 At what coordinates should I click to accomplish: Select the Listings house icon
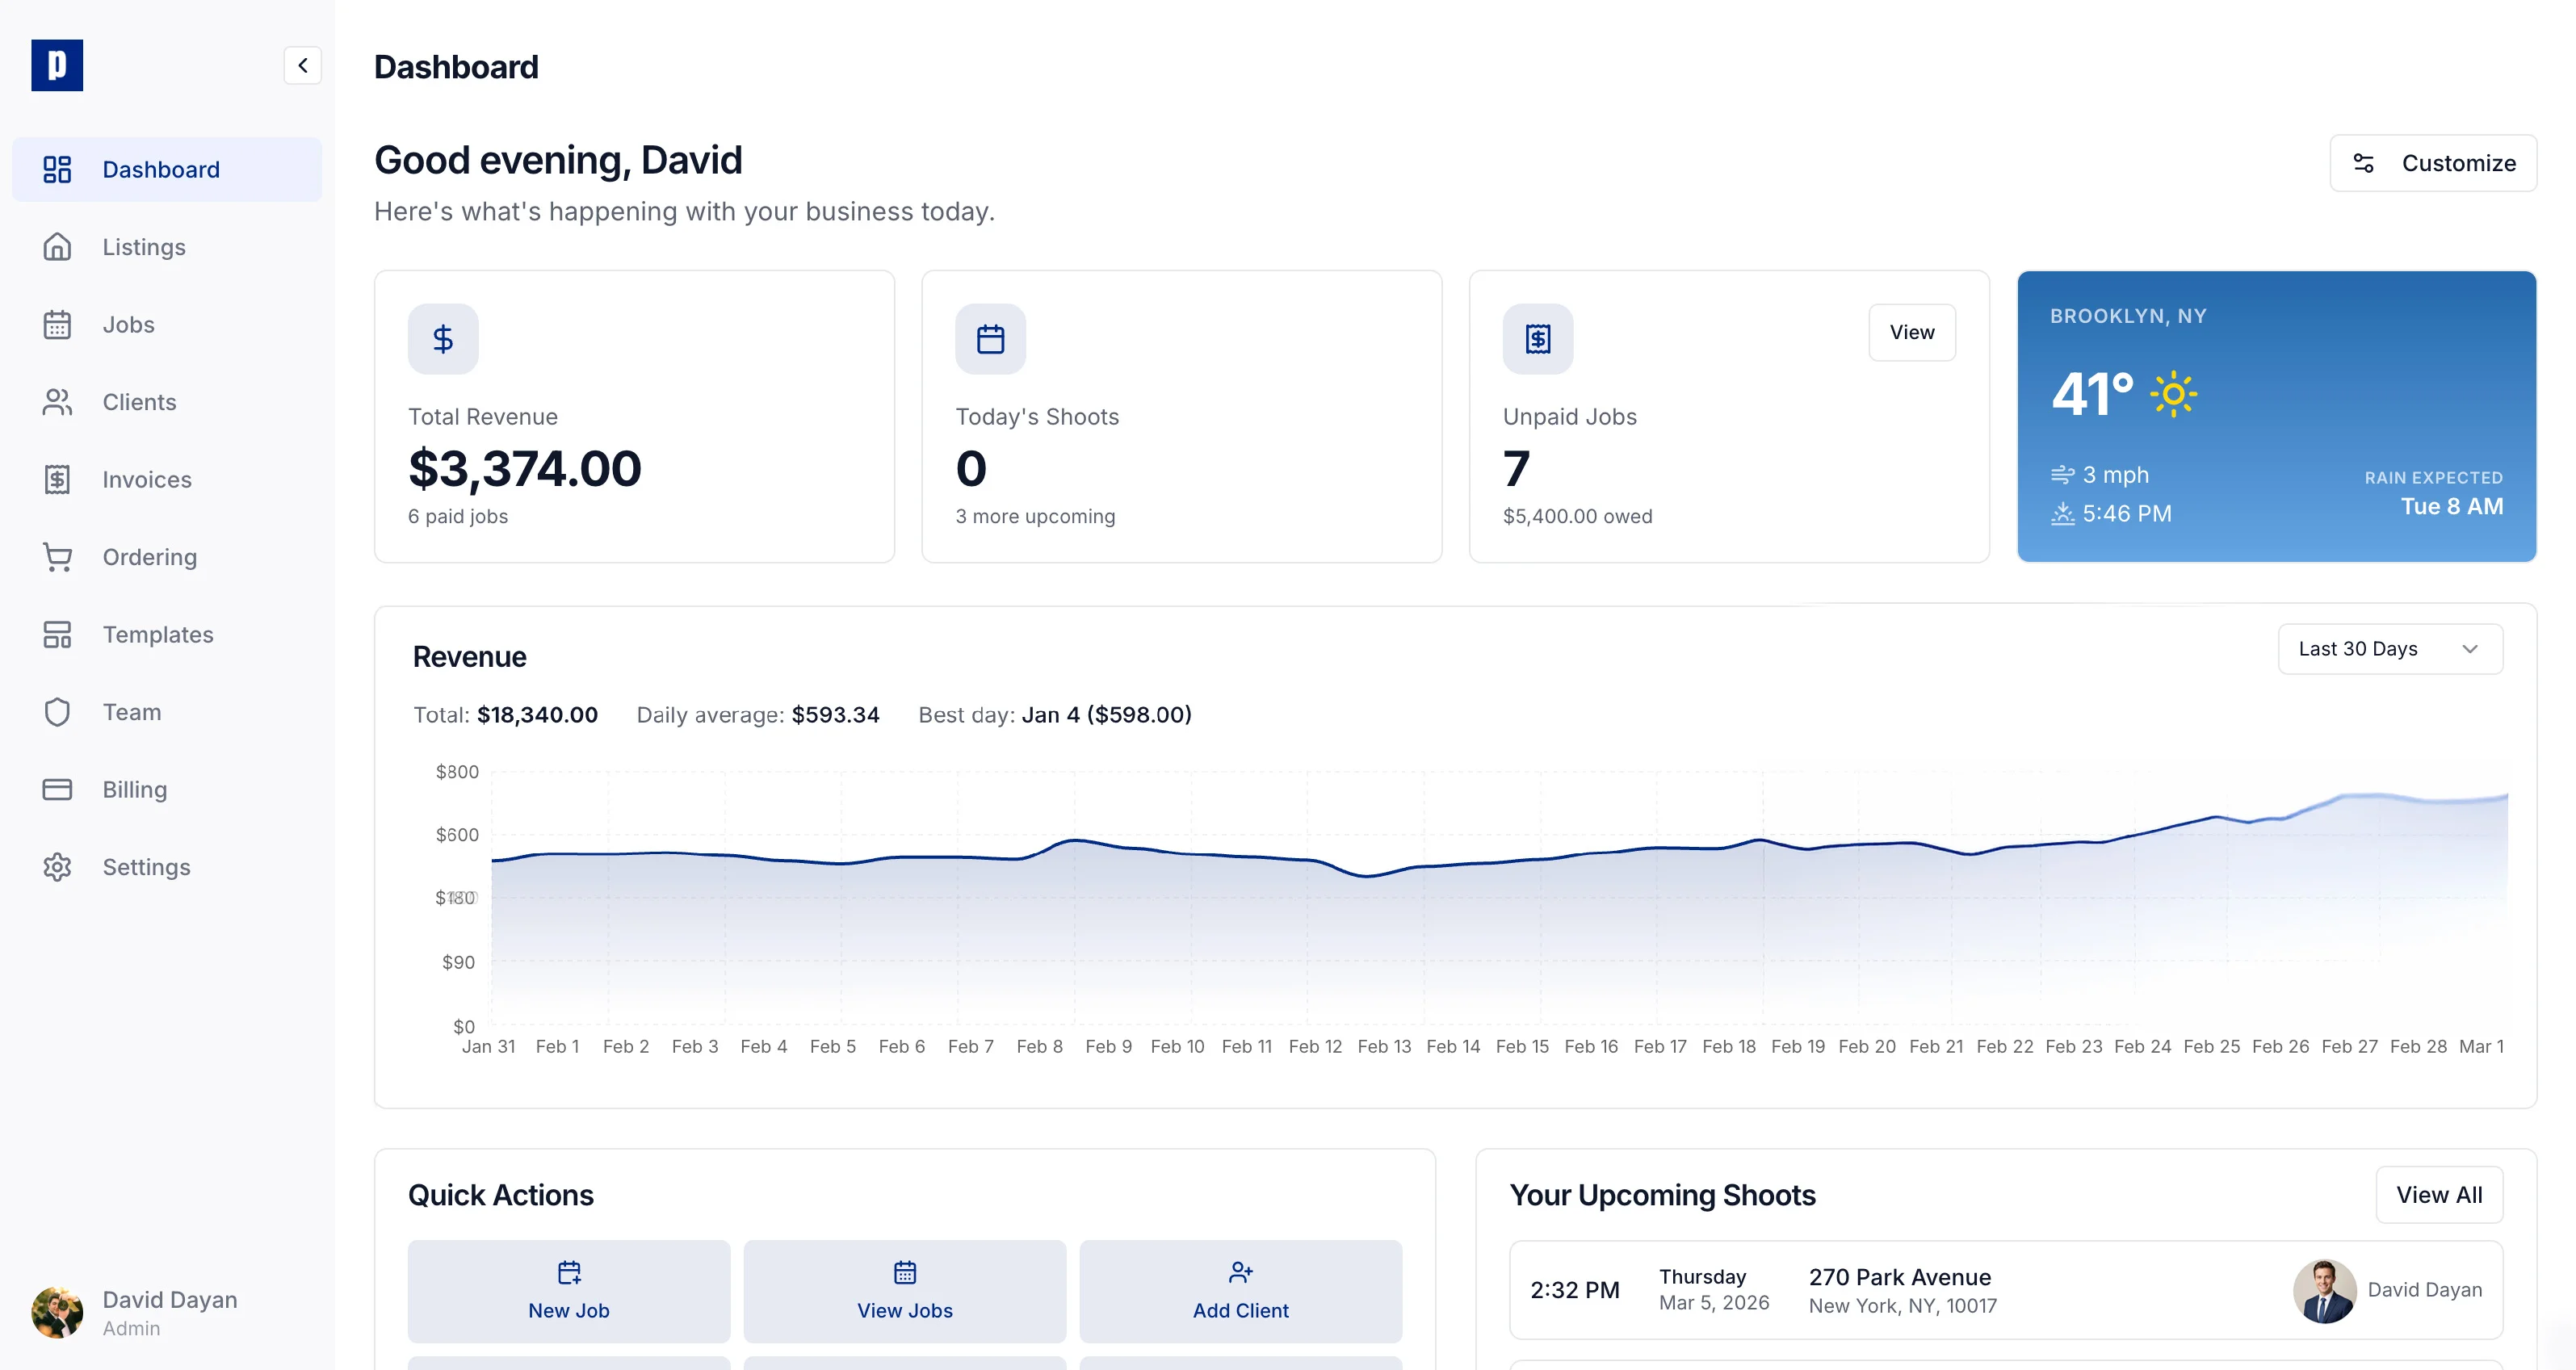(x=57, y=246)
